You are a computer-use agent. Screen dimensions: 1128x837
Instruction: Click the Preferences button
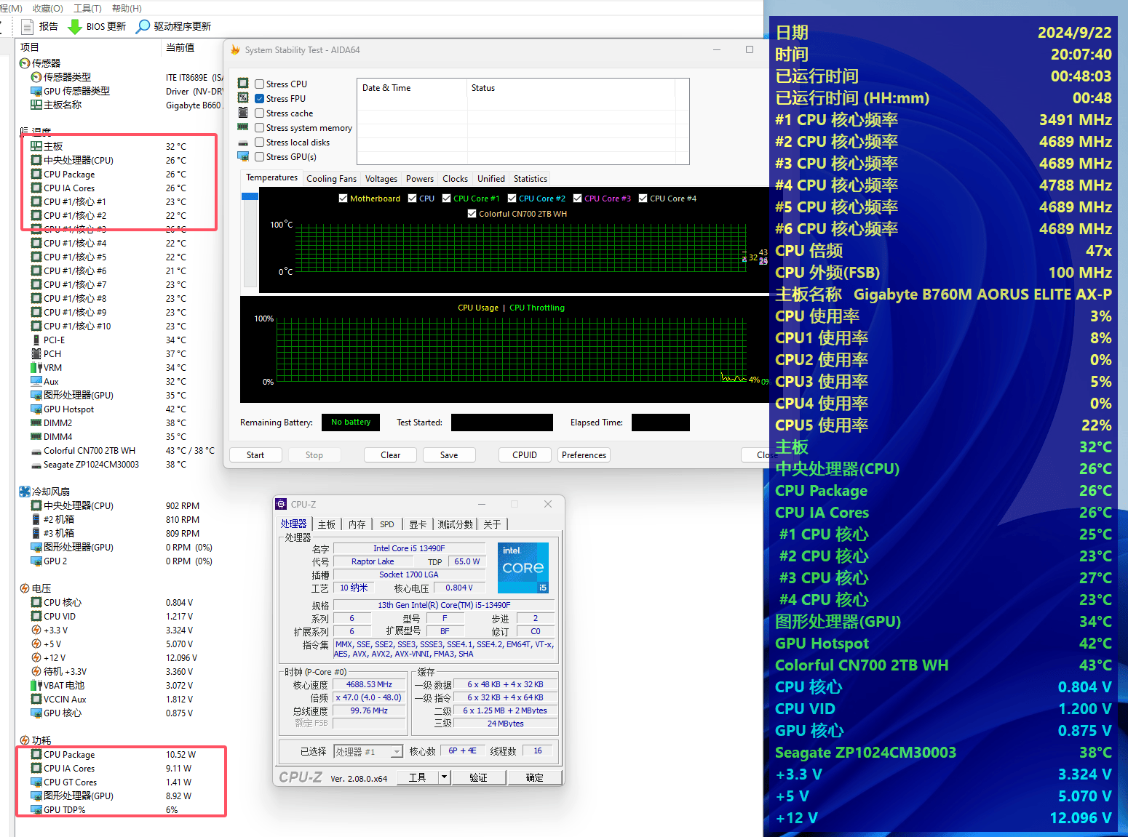pyautogui.click(x=584, y=455)
